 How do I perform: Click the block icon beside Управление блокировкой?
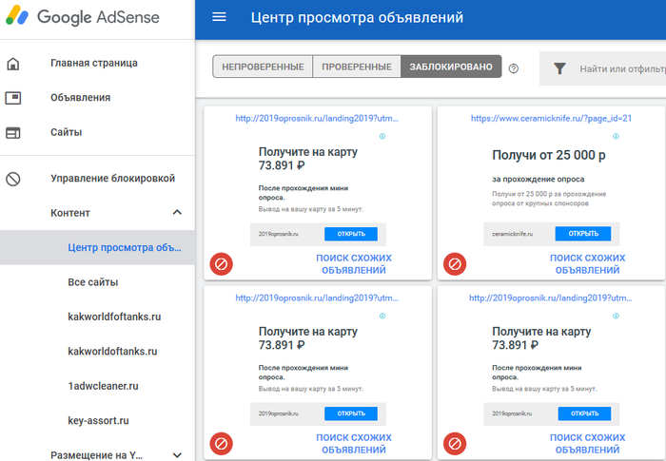click(13, 179)
